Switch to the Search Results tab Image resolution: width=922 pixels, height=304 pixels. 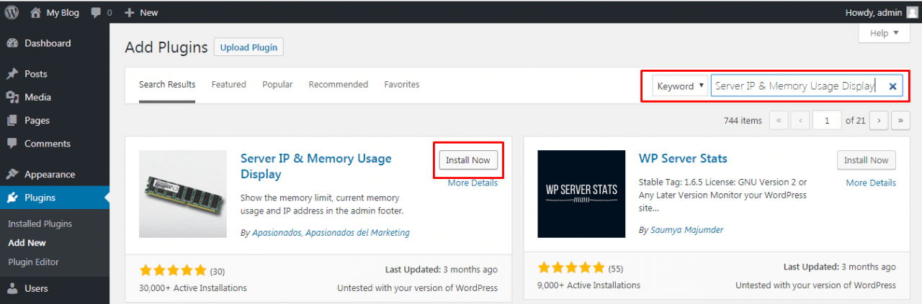tap(167, 85)
